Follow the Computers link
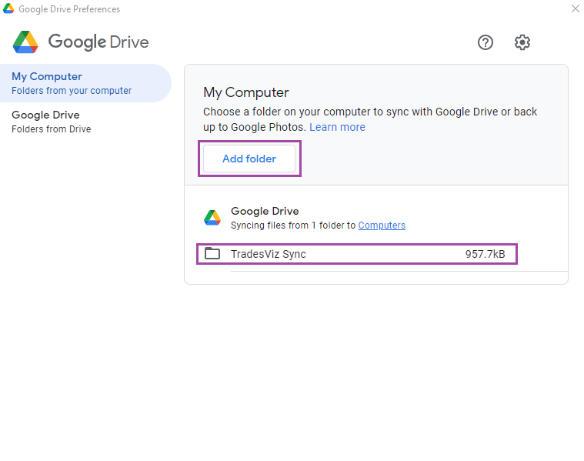584x461 pixels. tap(382, 225)
